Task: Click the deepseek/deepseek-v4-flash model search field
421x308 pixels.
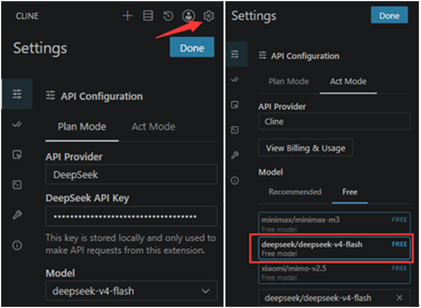Action: 334,298
